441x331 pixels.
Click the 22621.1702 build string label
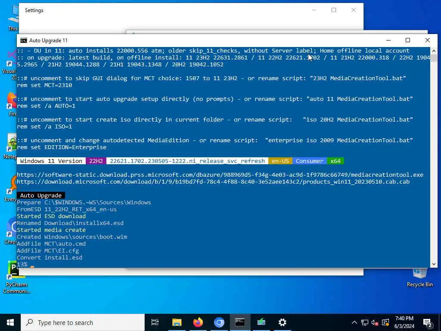[x=187, y=161]
